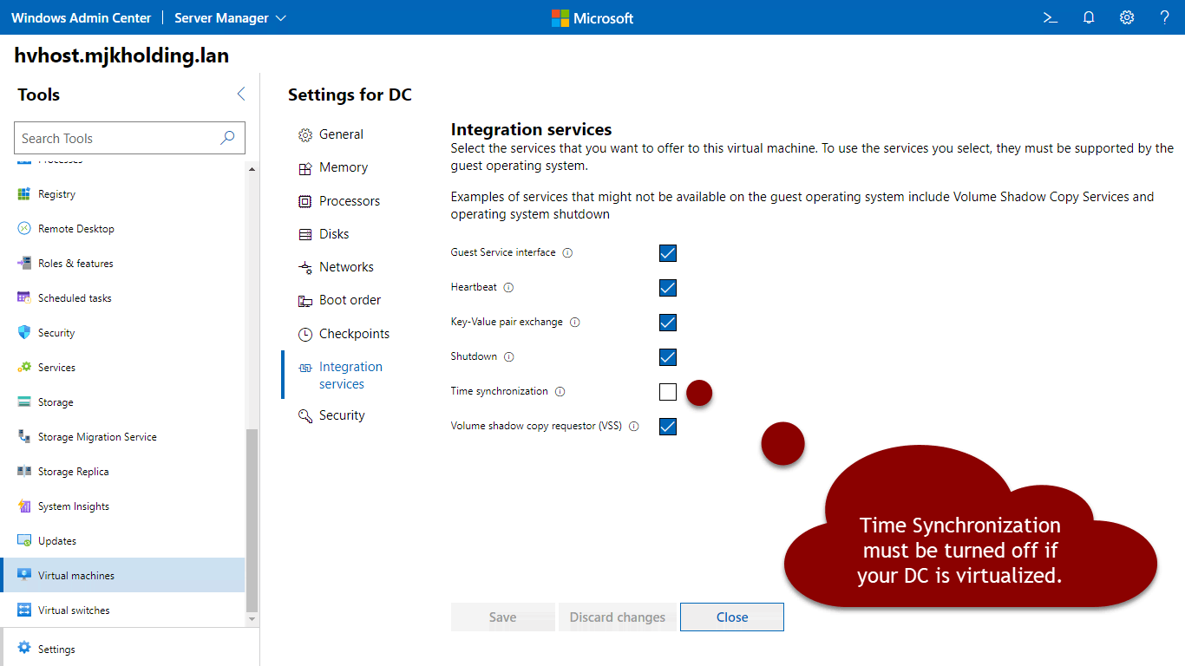Open the notifications bell
This screenshot has width=1185, height=666.
point(1089,17)
